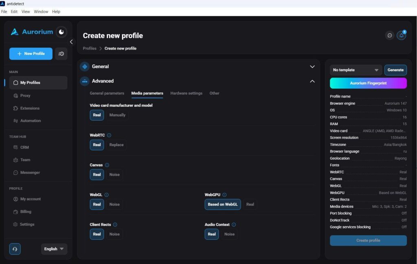Image resolution: width=417 pixels, height=264 pixels.
Task: Go to Profiles breadcrumb link
Action: (x=90, y=49)
